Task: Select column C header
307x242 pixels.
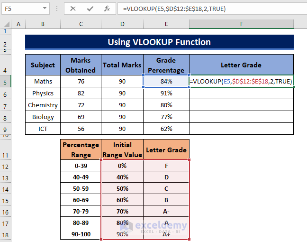Action: click(x=81, y=24)
